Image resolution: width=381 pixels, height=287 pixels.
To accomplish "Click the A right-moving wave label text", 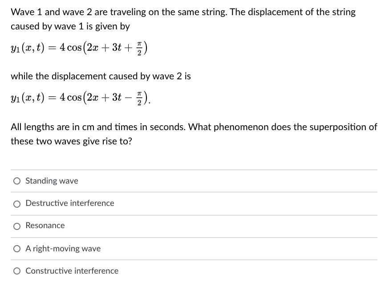I will tap(62, 248).
